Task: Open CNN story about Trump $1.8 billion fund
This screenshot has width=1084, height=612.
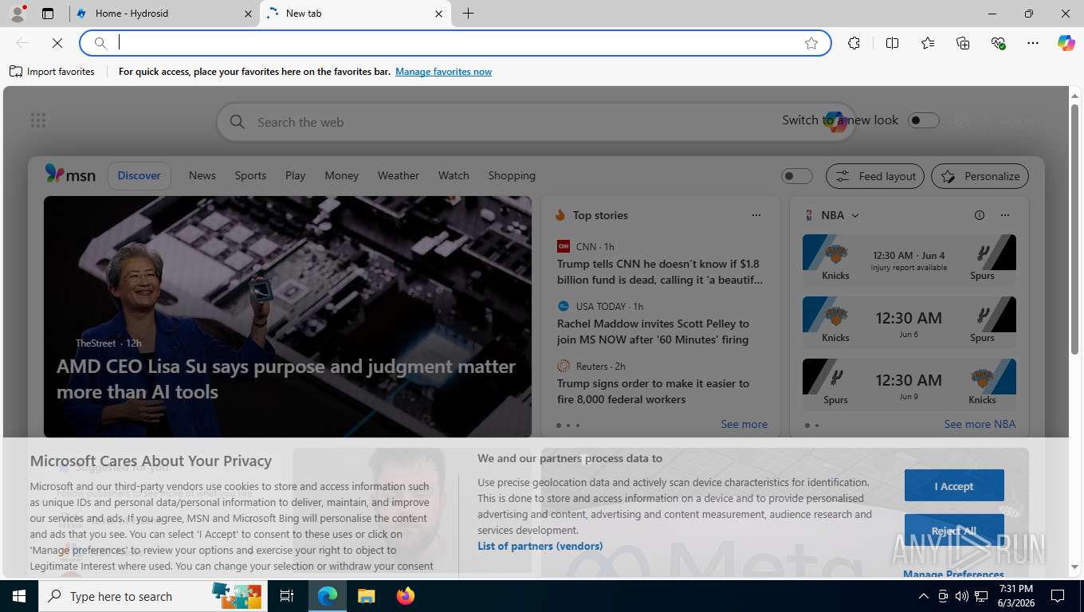Action: [x=661, y=272]
